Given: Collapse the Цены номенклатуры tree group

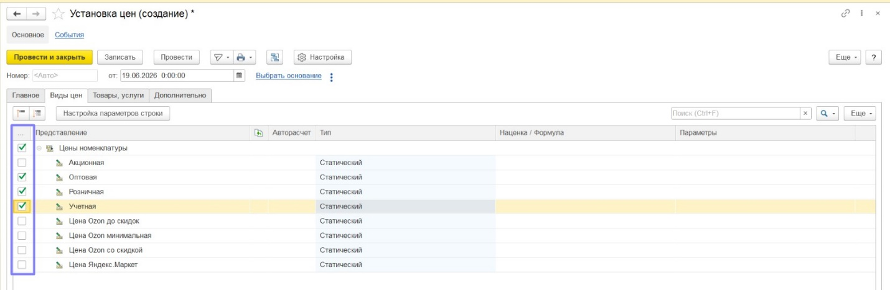Looking at the screenshot, I should click(39, 148).
